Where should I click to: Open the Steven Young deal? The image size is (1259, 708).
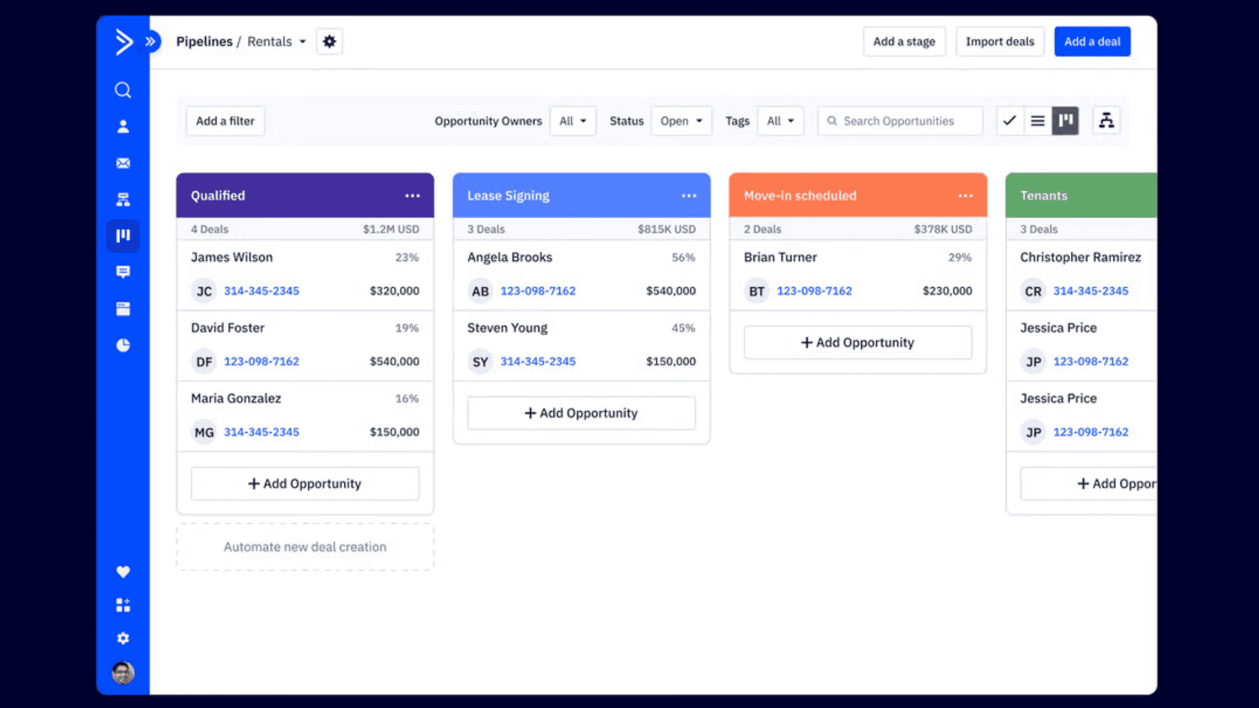[x=581, y=346]
